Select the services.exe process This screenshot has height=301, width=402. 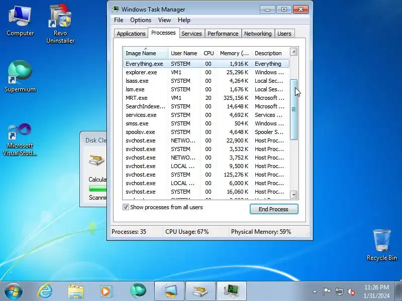(206, 115)
